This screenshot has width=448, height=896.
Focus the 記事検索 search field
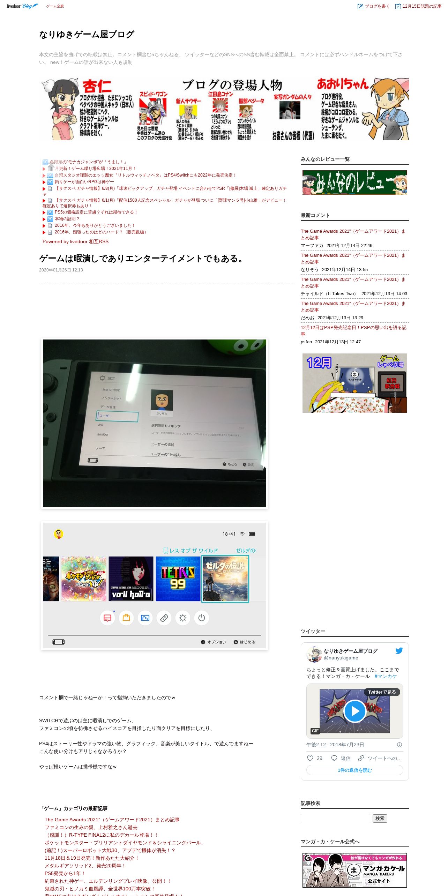[x=336, y=818]
